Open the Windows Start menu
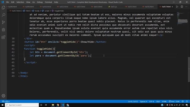This screenshot has width=190, height=107. coord(2,105)
